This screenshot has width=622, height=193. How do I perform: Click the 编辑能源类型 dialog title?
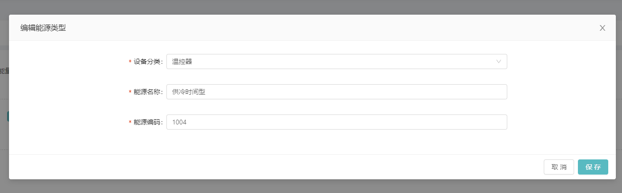[x=43, y=28]
